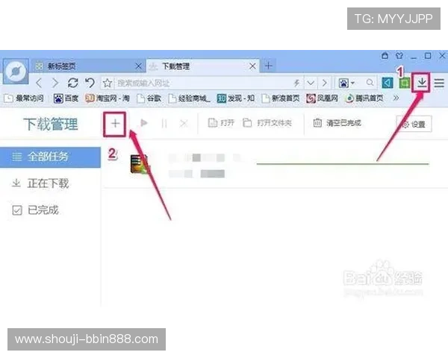
Task: Click the skin shirt icon in title bar
Action: pos(399,55)
